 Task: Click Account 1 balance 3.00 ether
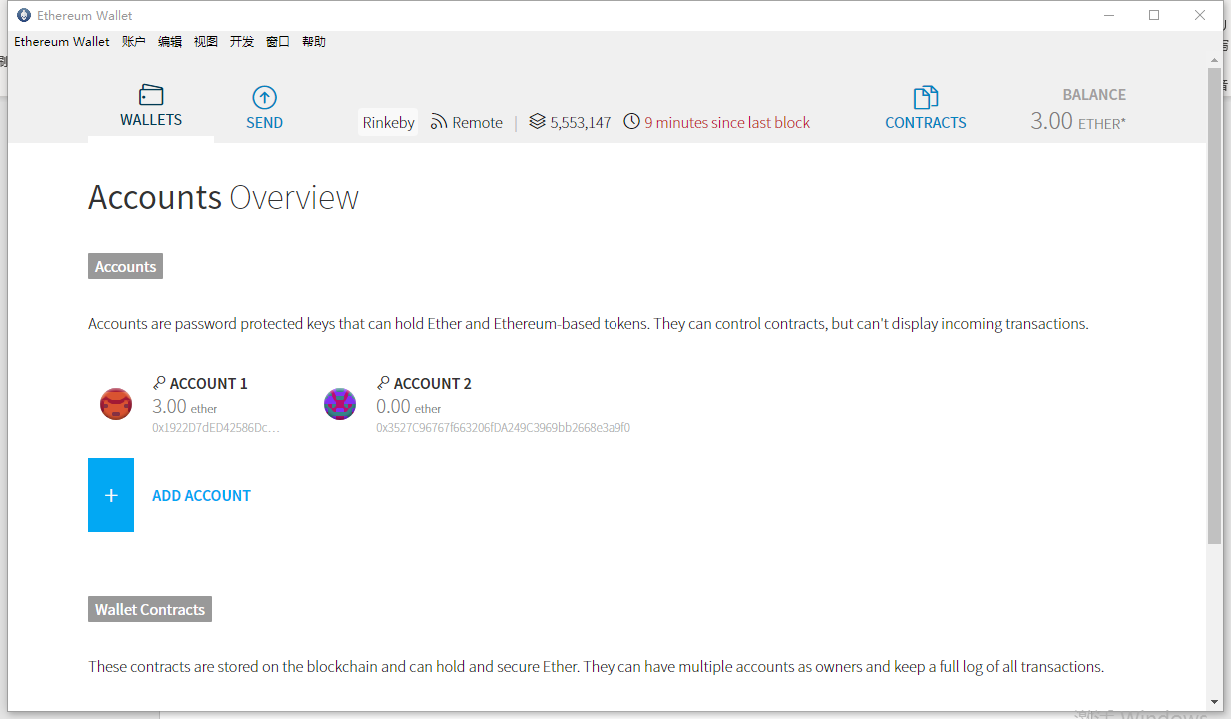coord(185,406)
